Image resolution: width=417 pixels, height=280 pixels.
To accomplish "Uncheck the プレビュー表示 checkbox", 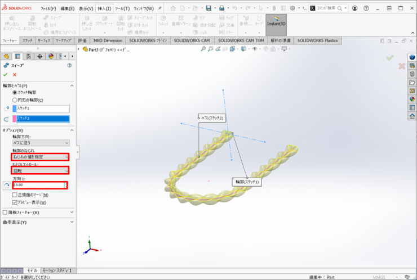I will tap(15, 202).
